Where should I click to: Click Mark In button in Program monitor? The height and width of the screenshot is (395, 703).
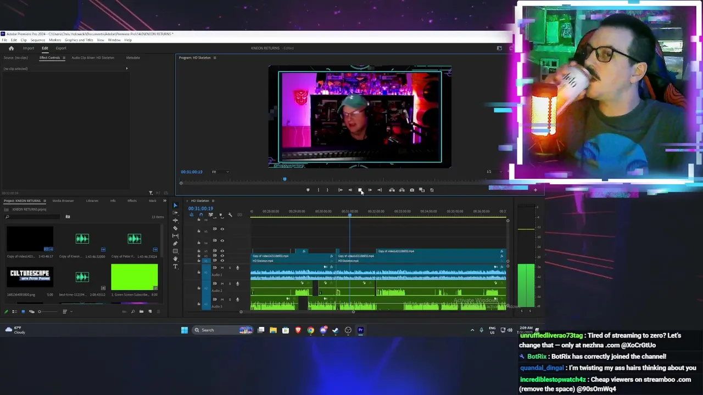318,190
